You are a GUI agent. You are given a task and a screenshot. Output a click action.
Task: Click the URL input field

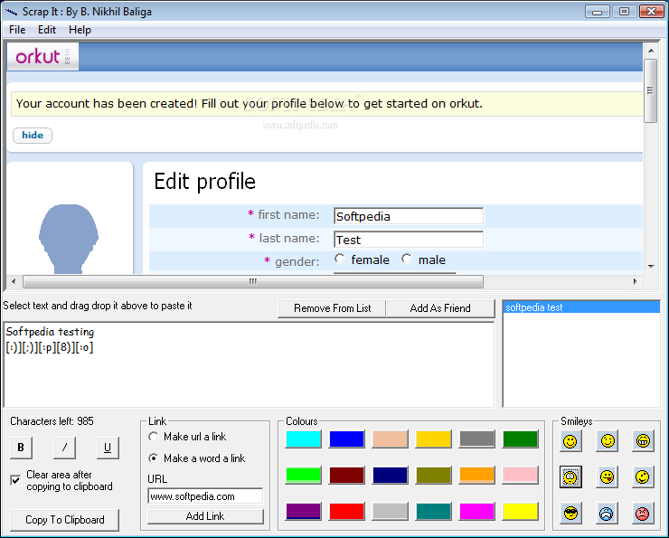tap(205, 496)
